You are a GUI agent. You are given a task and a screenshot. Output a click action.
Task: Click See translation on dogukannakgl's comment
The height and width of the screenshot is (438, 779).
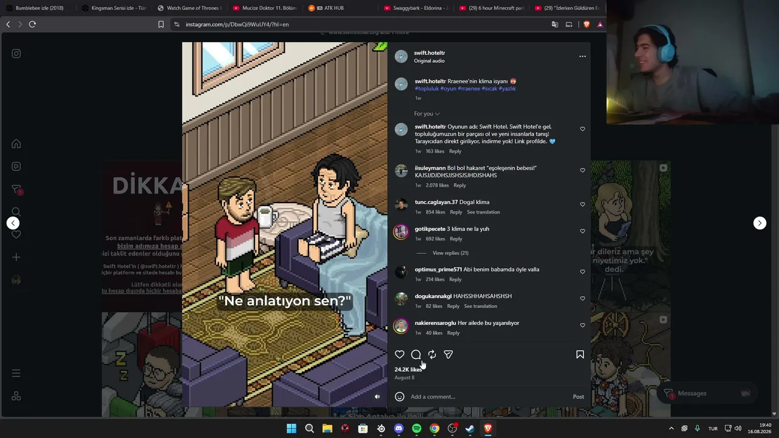[x=481, y=307]
